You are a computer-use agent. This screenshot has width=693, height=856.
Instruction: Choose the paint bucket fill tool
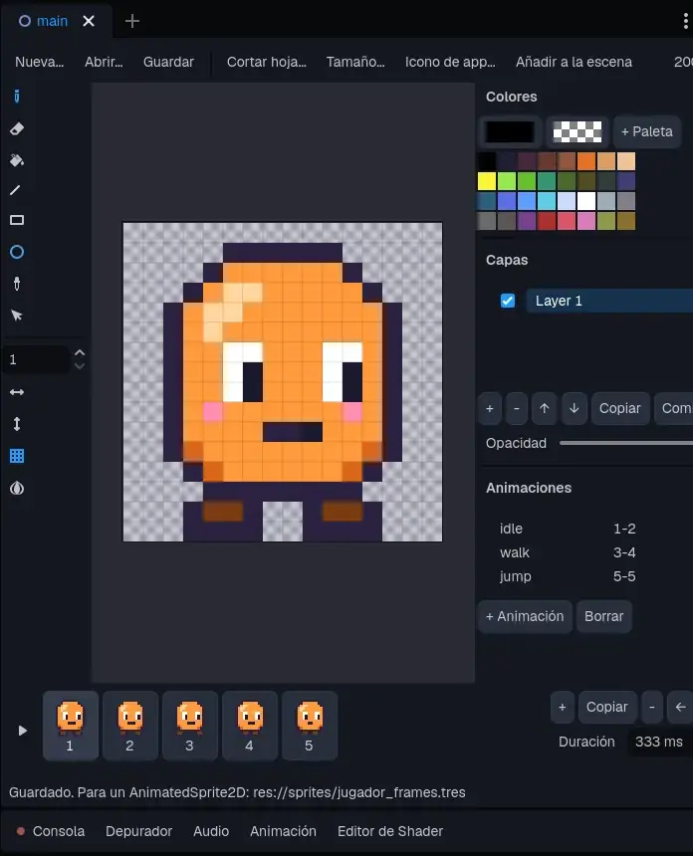click(17, 160)
